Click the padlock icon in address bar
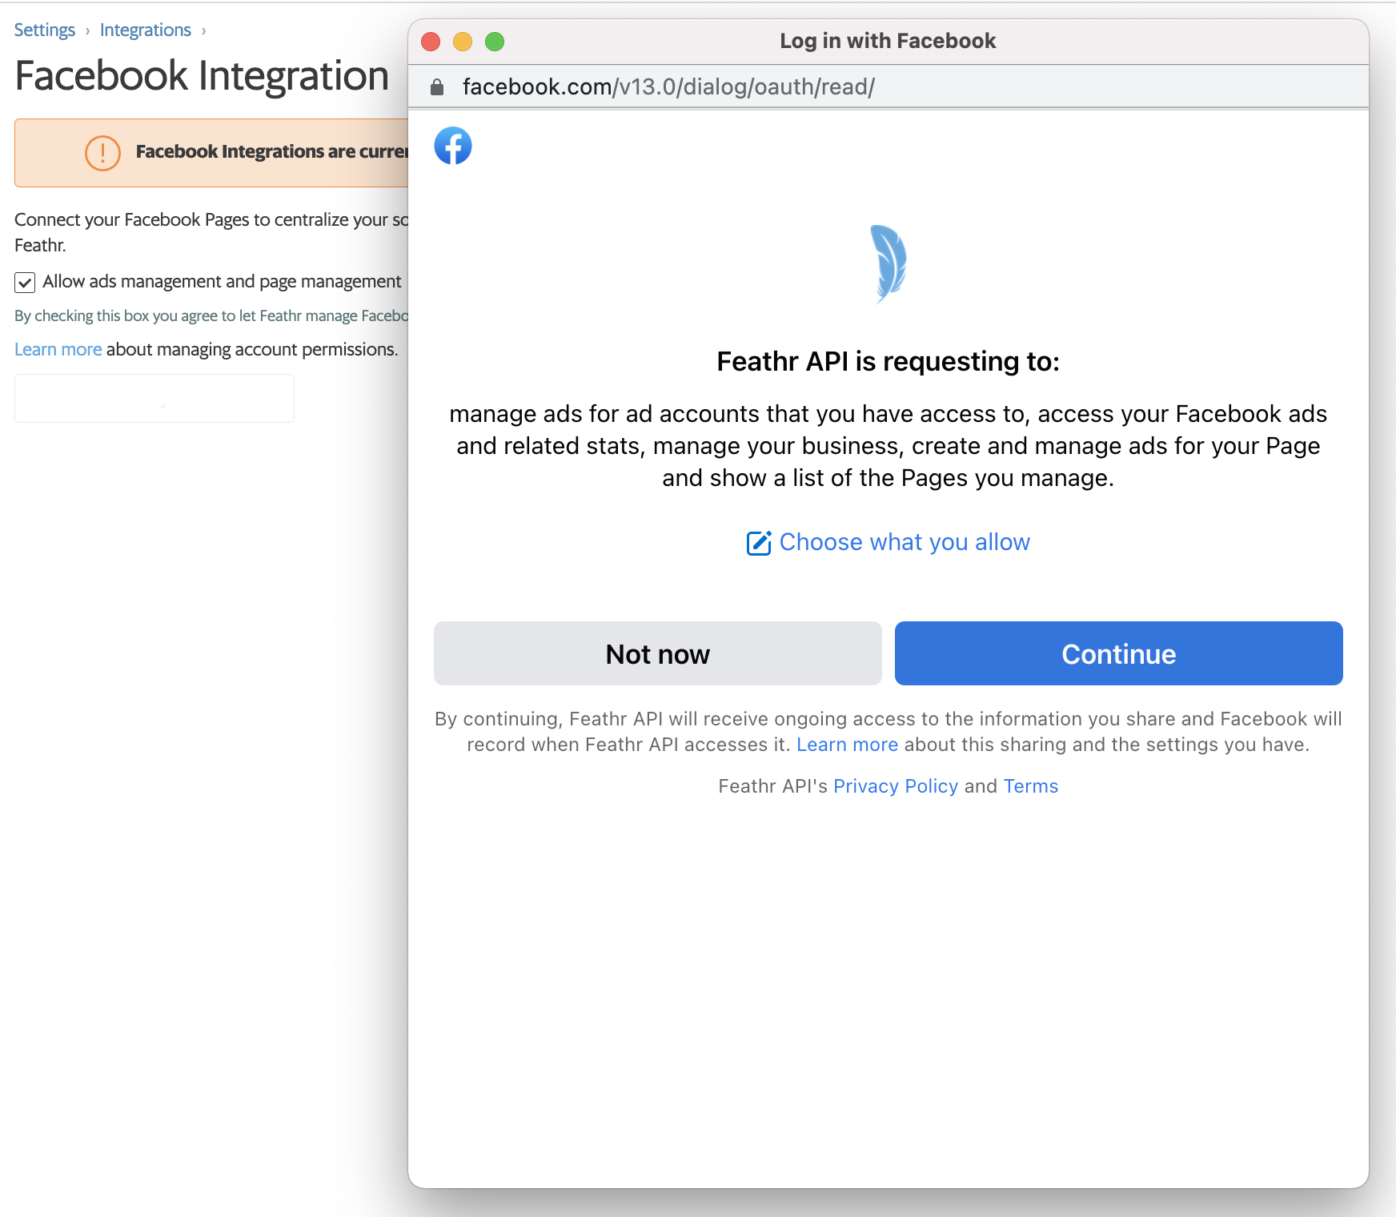This screenshot has height=1217, width=1396. click(437, 86)
